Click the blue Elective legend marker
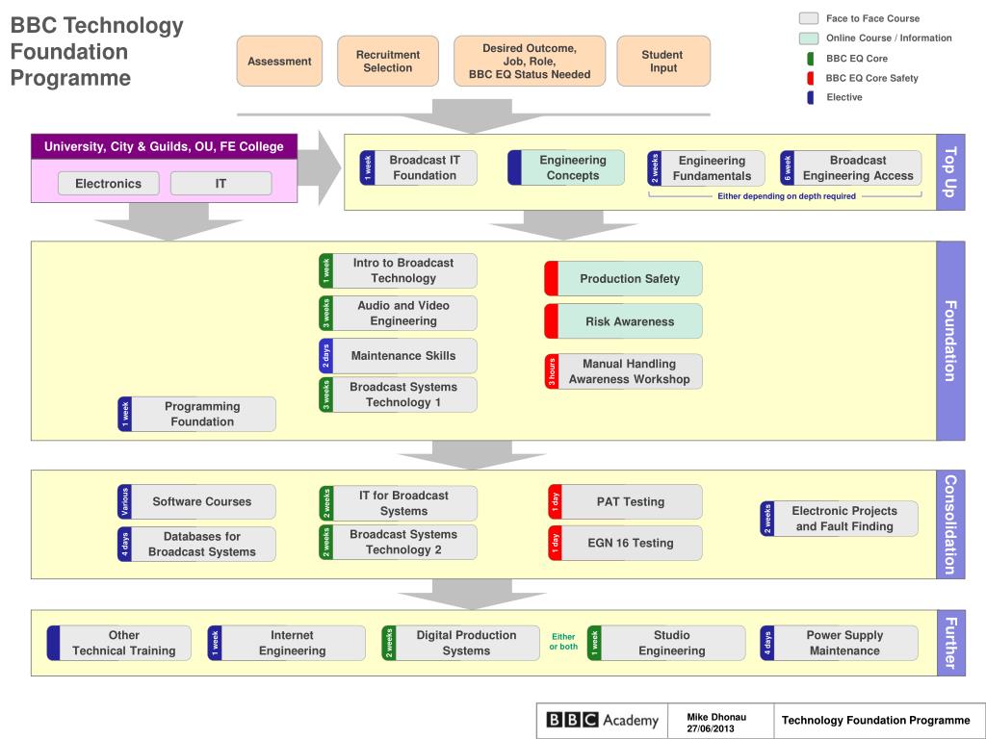The height and width of the screenshot is (739, 986). tap(811, 97)
